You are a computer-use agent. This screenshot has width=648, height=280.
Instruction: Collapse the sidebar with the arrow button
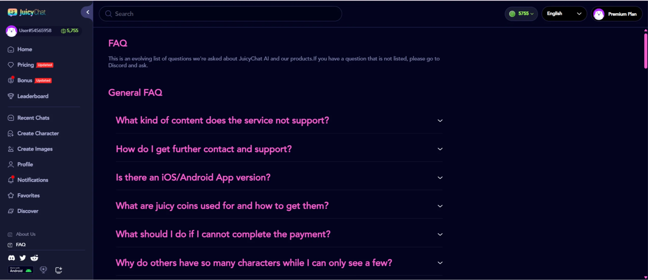88,12
